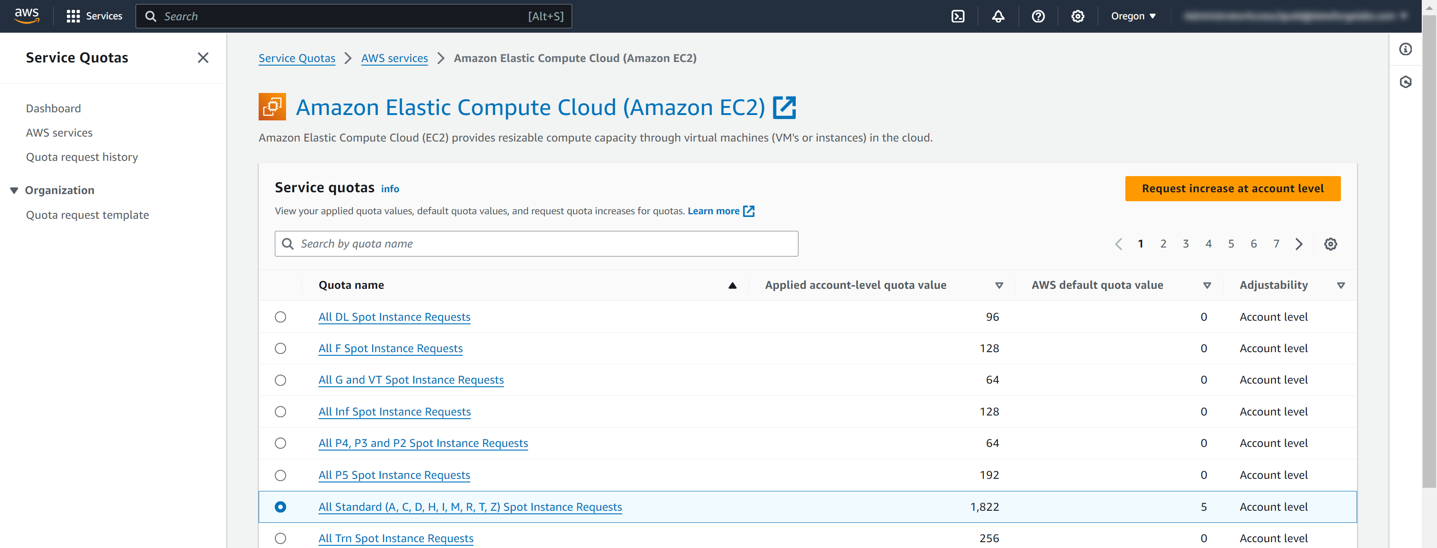Open All Standard Spot Instance Requests link
Image resolution: width=1437 pixels, height=548 pixels.
[x=470, y=507]
